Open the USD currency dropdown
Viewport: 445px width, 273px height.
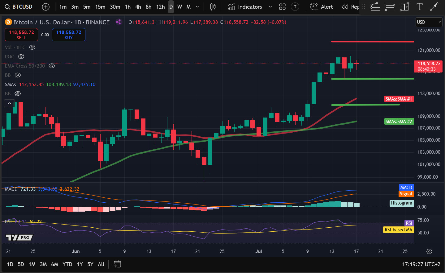click(429, 22)
